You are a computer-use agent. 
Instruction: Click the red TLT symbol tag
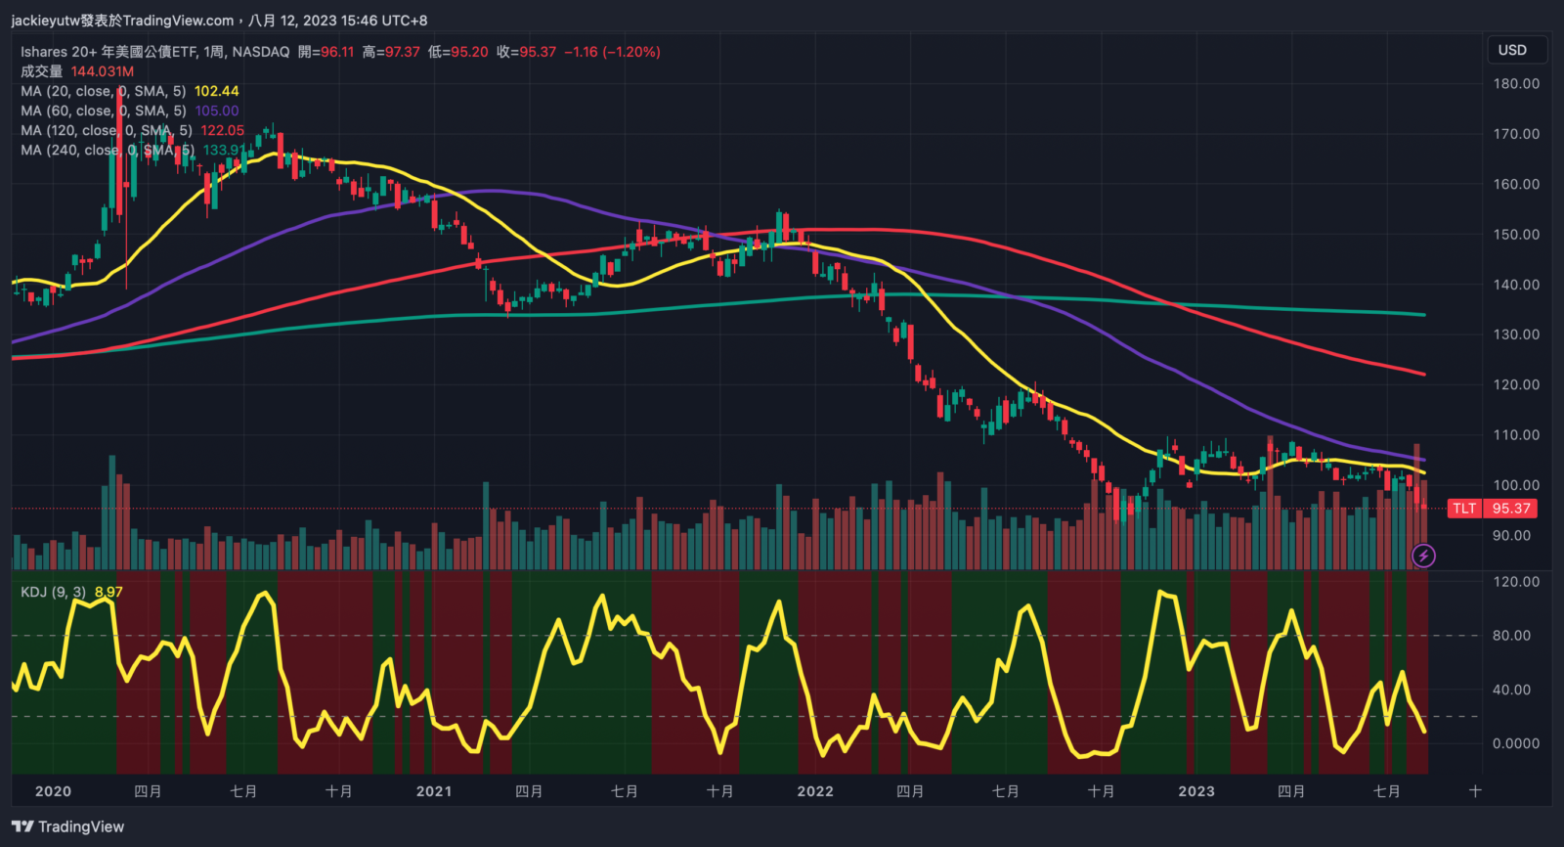pos(1464,509)
